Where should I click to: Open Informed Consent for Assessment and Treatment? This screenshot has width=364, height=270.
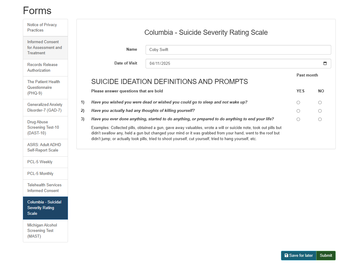45,47
